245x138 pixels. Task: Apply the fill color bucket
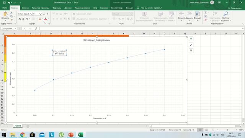pyautogui.click(x=40, y=19)
